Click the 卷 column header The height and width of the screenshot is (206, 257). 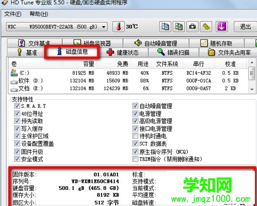(x=36, y=64)
